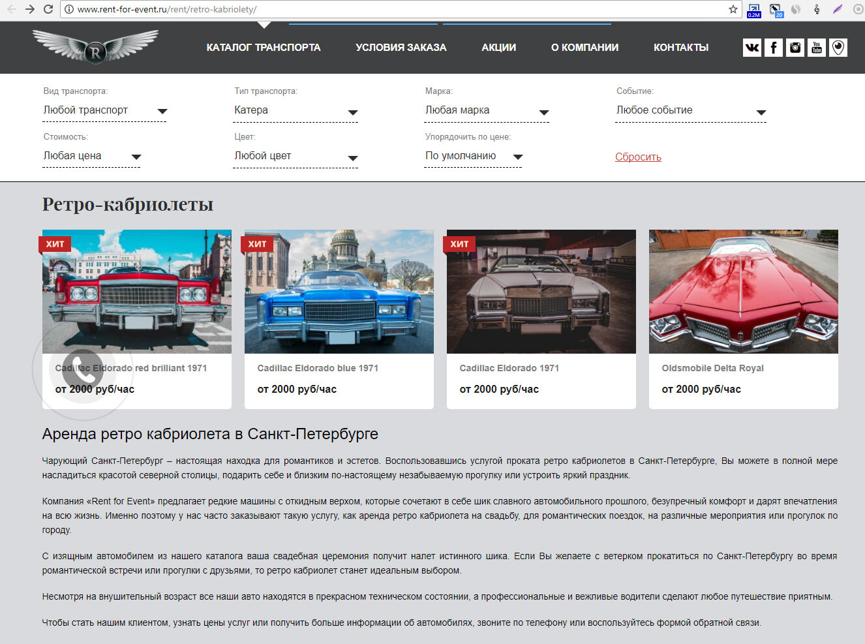Open the grey Cadillac Eldorado 1971 photo

pos(541,292)
